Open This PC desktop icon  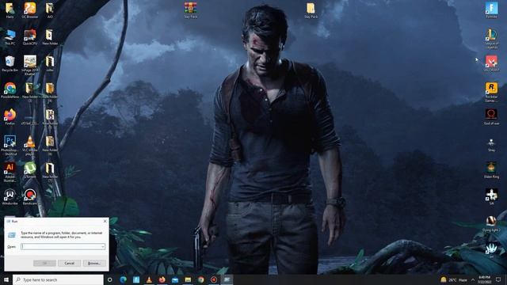click(x=10, y=36)
